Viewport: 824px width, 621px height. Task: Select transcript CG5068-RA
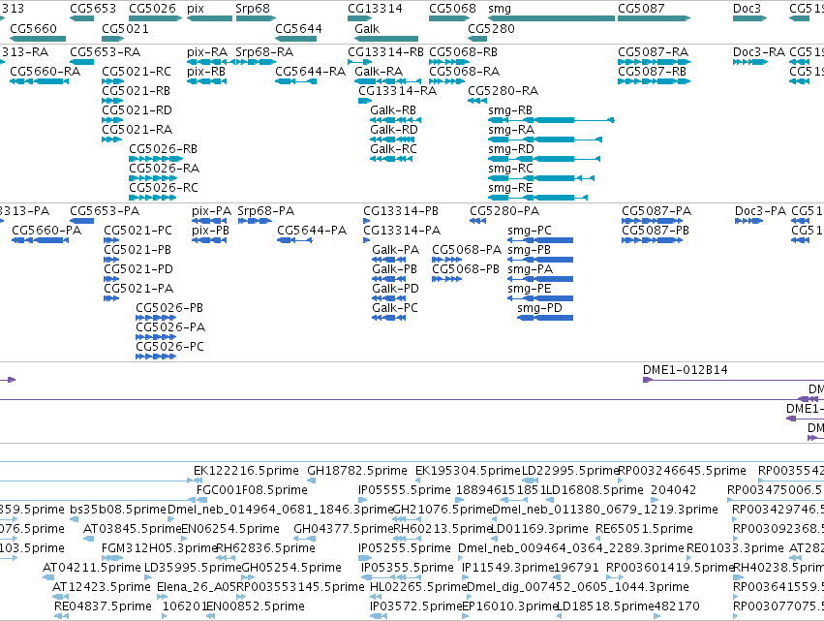point(446,81)
